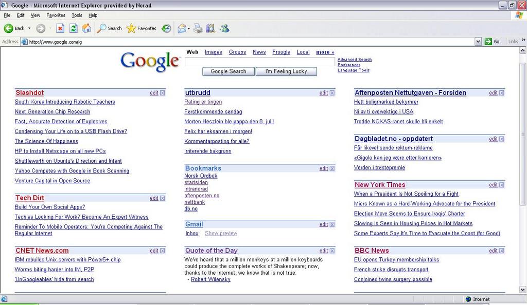Click the History clock icon
This screenshot has height=305, width=527.
[x=166, y=28]
